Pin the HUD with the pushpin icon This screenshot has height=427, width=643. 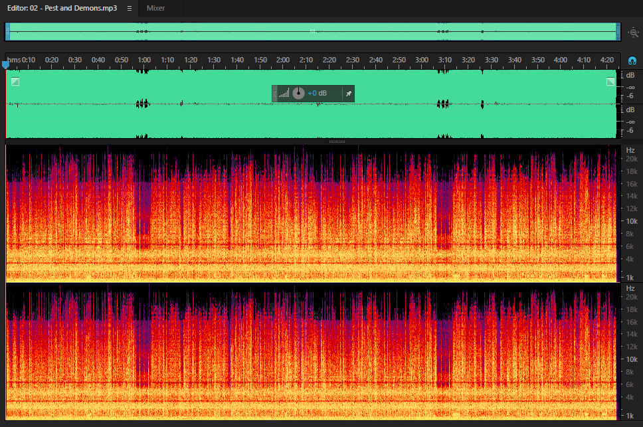click(x=349, y=94)
